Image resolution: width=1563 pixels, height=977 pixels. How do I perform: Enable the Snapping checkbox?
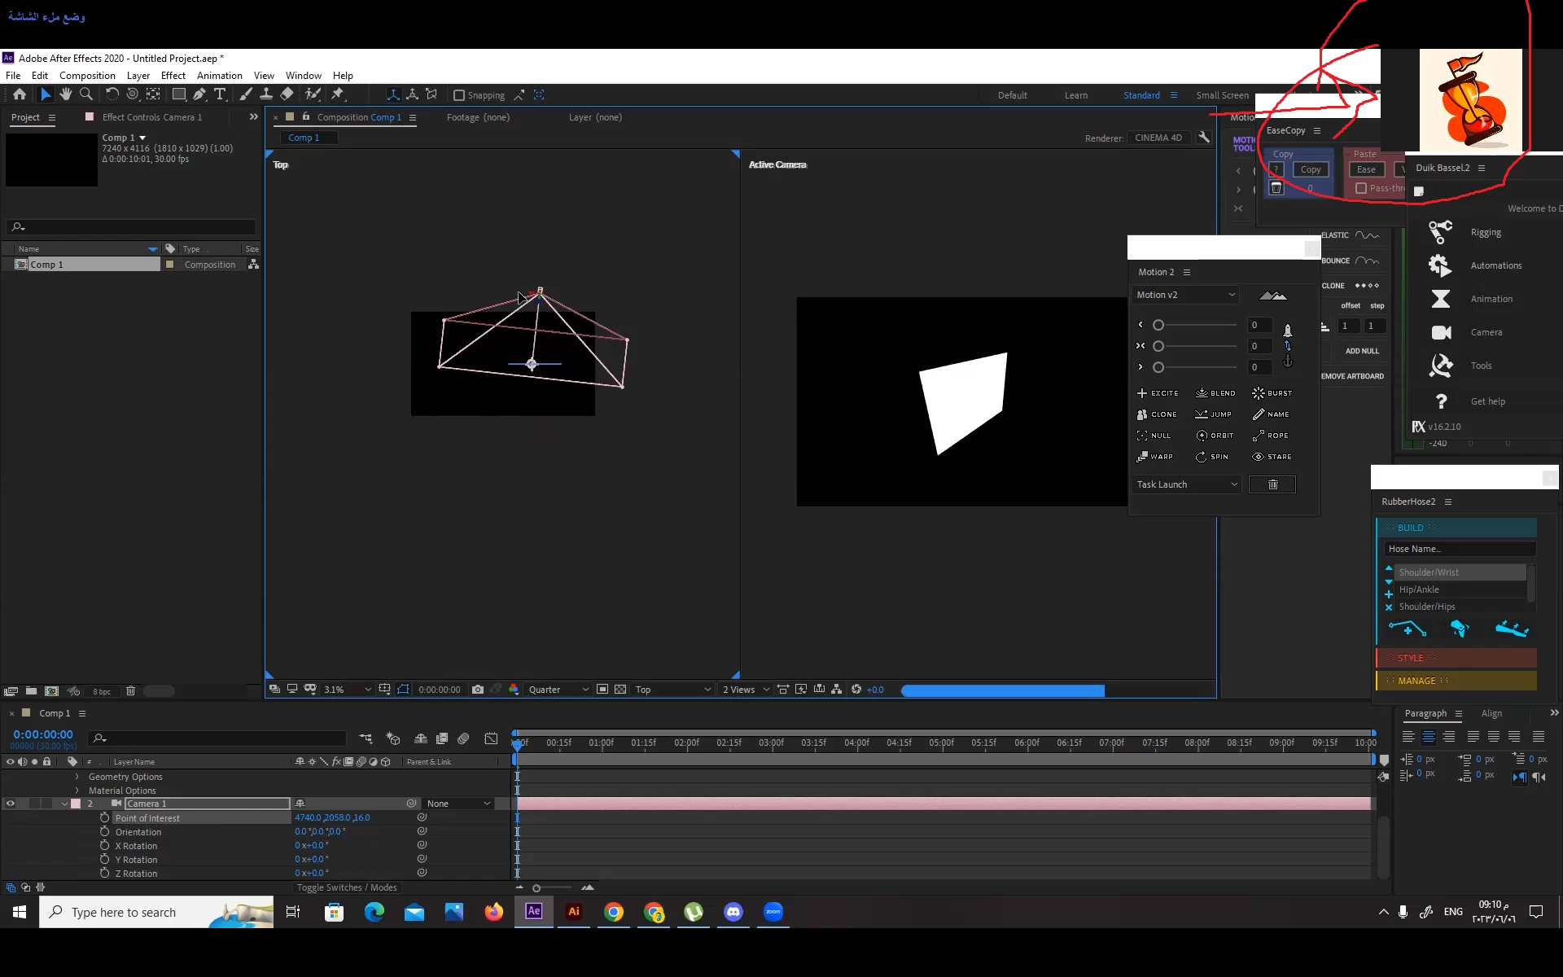459,95
